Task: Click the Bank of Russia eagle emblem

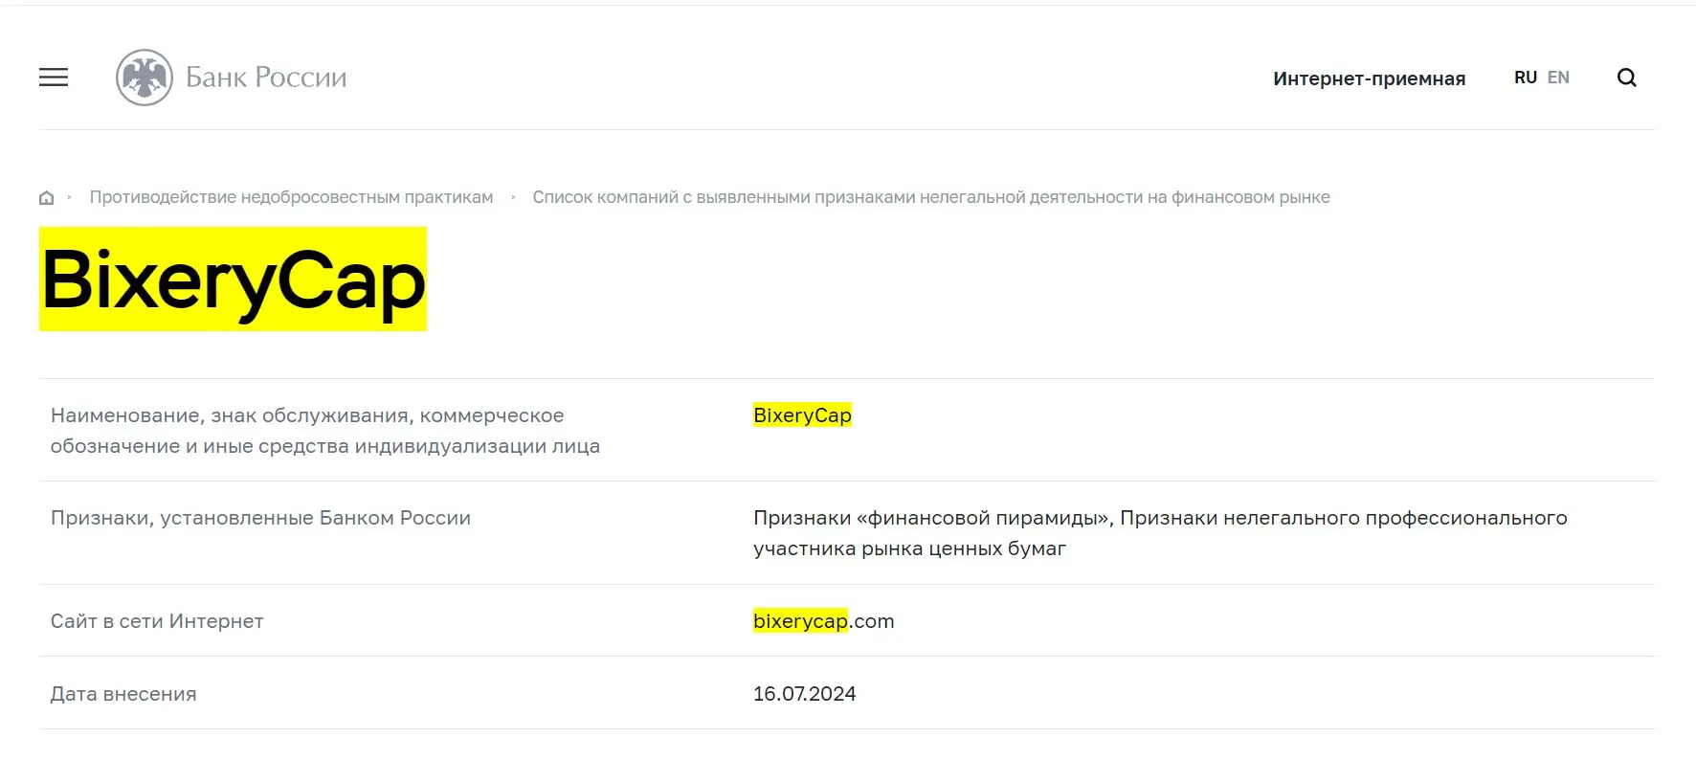Action: click(x=145, y=78)
